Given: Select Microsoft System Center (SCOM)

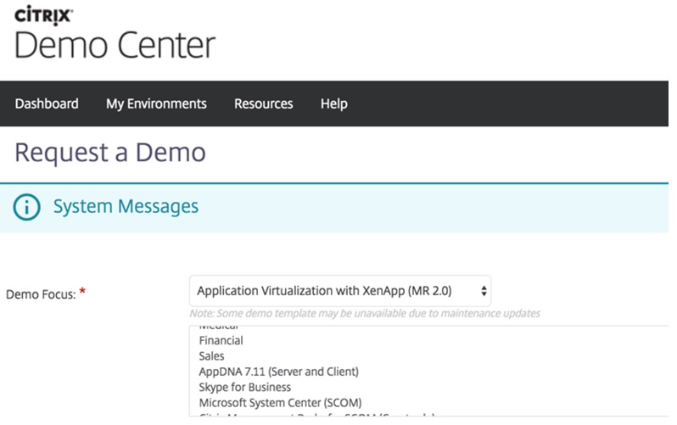Looking at the screenshot, I should (x=280, y=402).
